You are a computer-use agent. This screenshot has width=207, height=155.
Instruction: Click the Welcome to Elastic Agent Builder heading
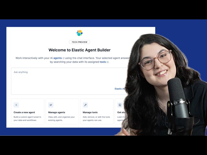click(80, 50)
